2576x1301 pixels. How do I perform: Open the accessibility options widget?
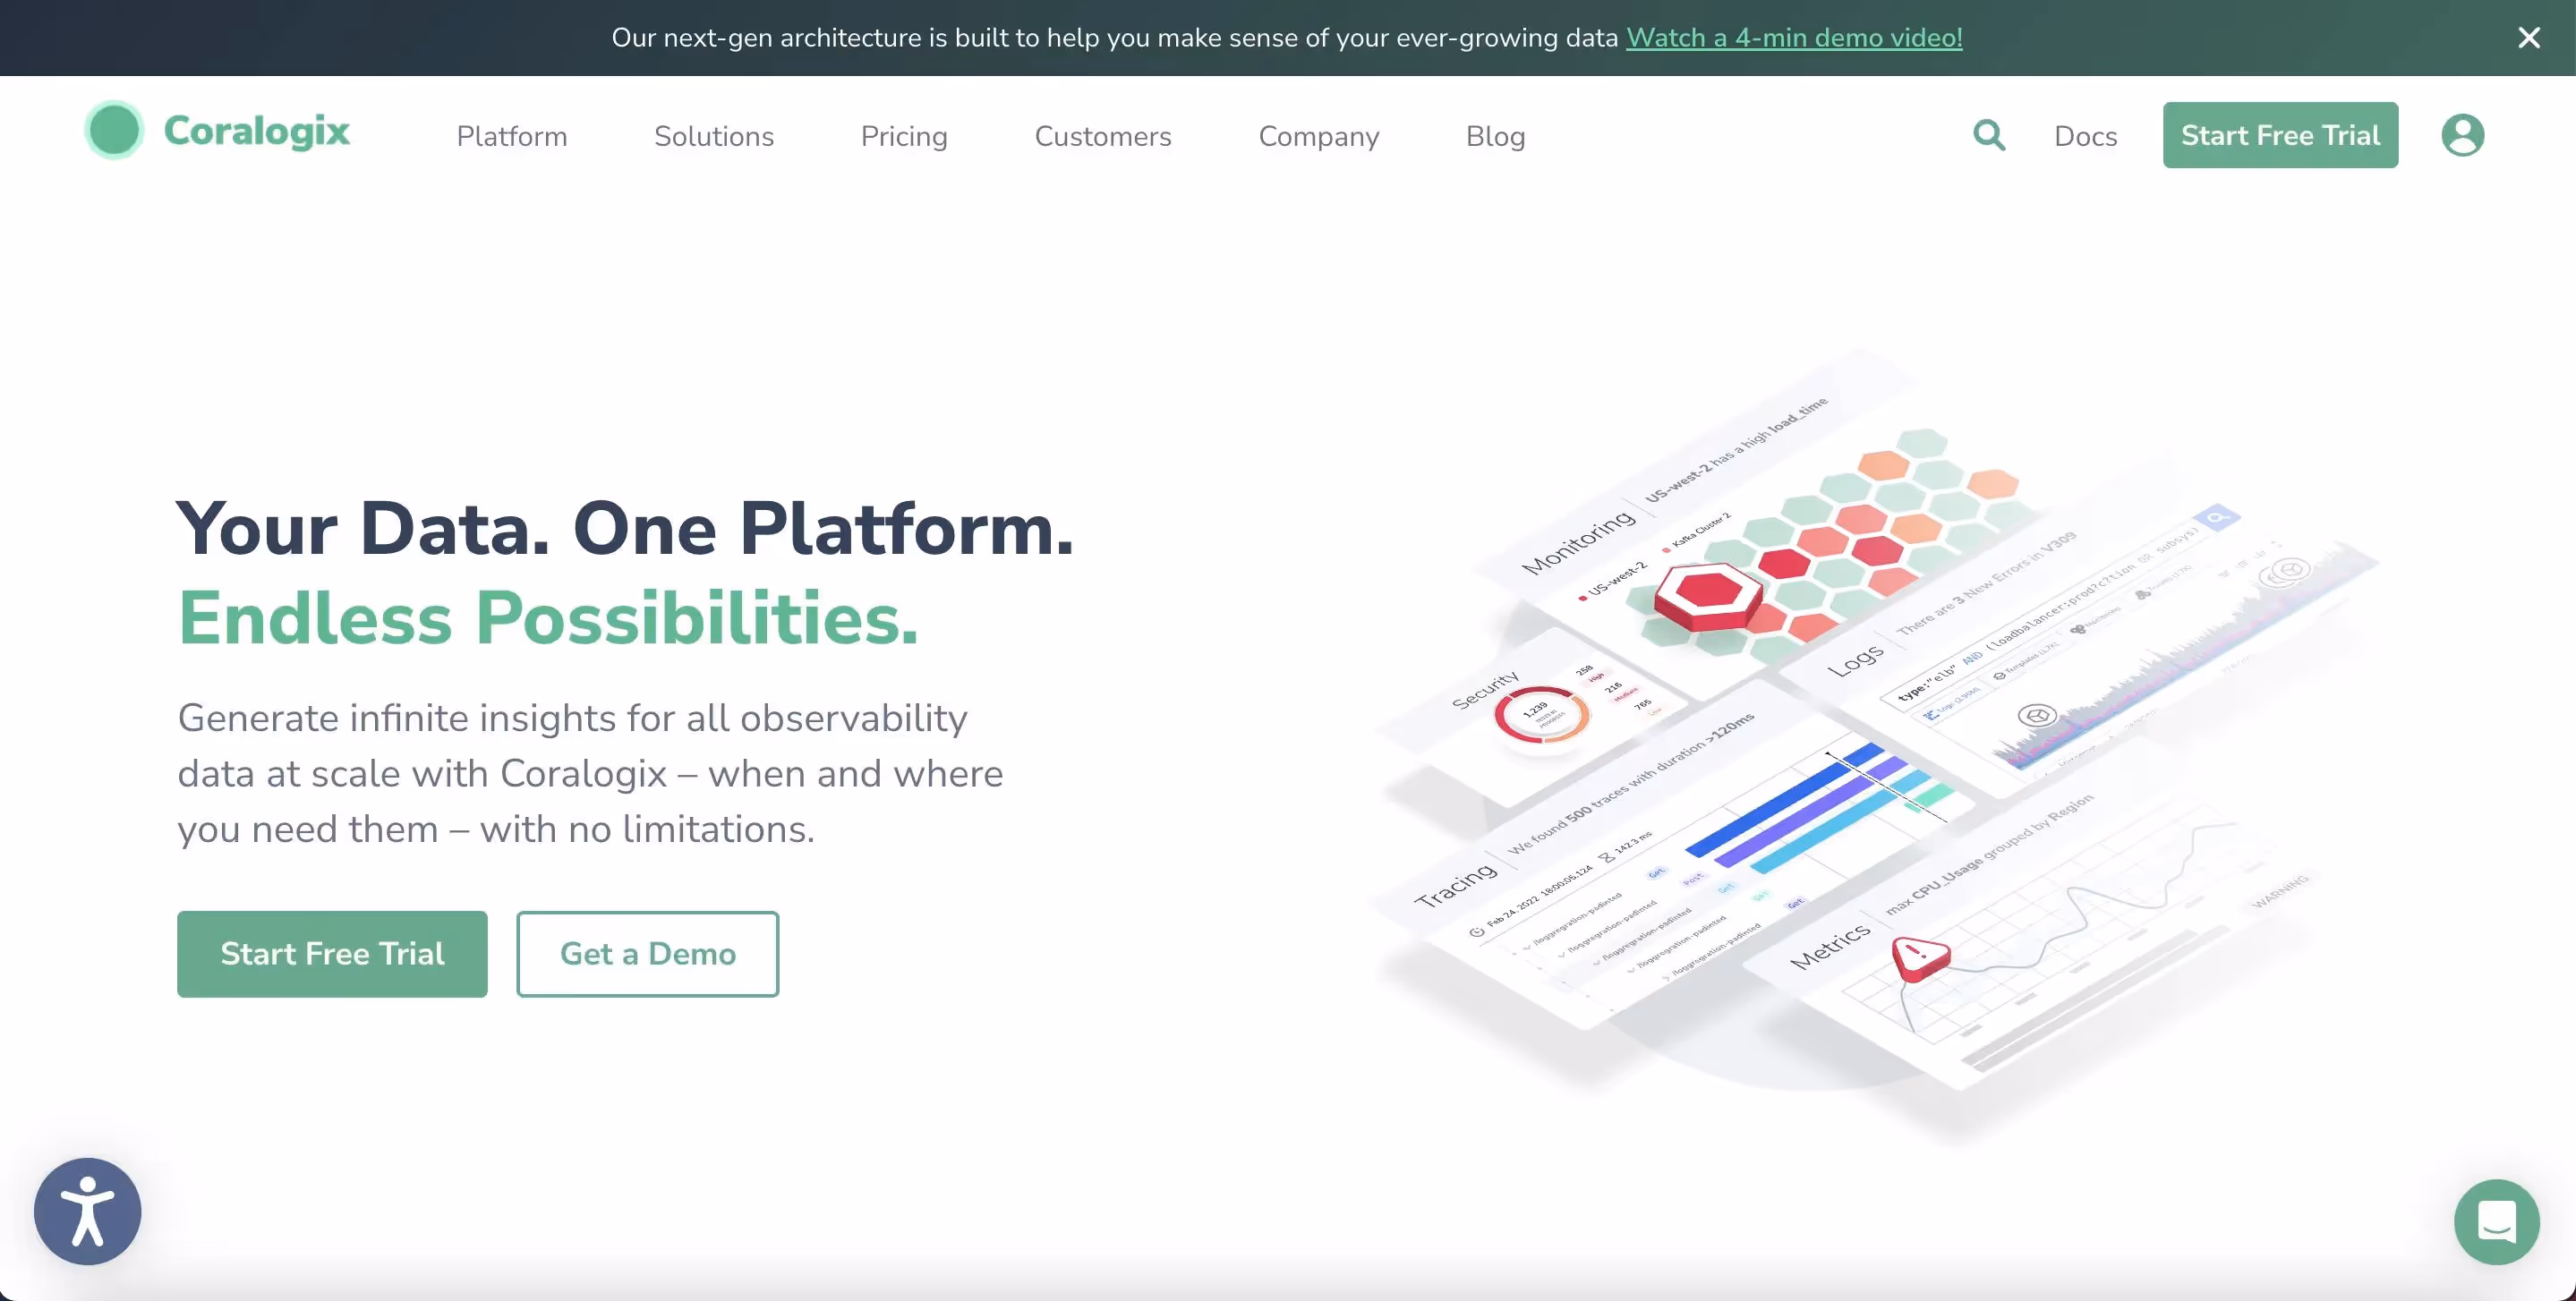point(86,1211)
